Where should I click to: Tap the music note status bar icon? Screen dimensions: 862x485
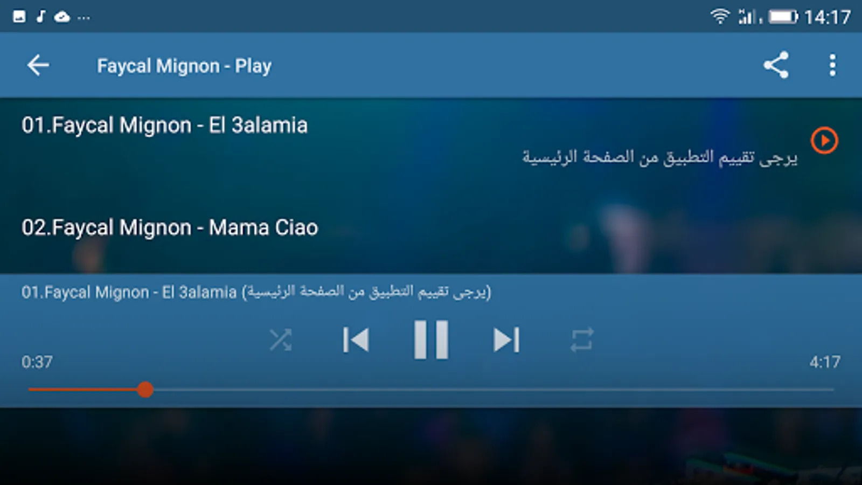point(40,17)
